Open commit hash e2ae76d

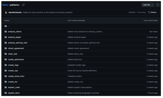tap(132, 12)
